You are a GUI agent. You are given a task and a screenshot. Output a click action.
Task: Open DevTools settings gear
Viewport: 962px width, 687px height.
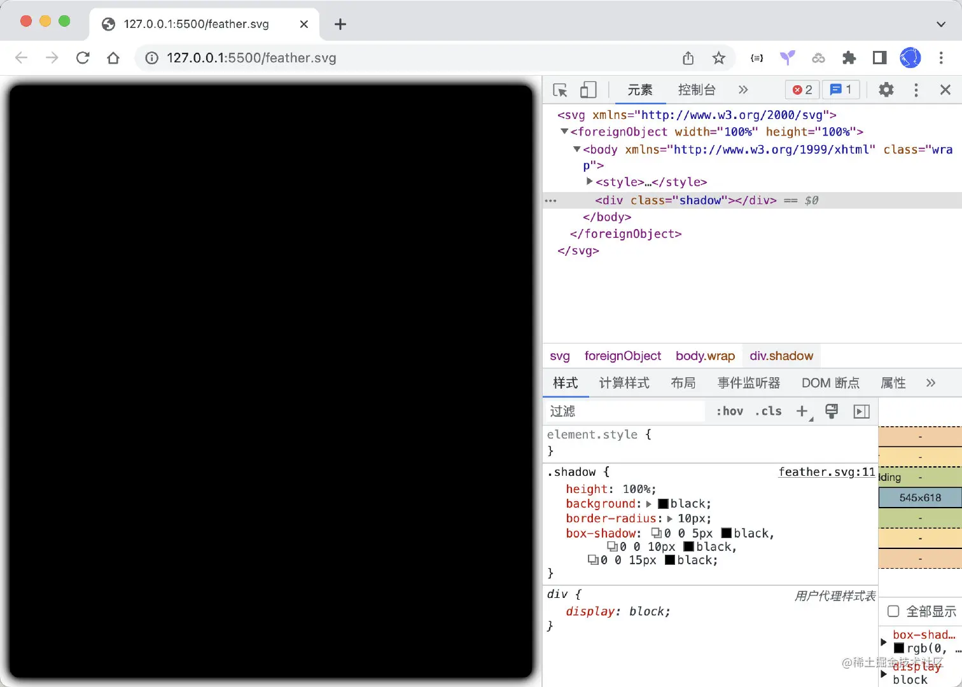pyautogui.click(x=886, y=90)
